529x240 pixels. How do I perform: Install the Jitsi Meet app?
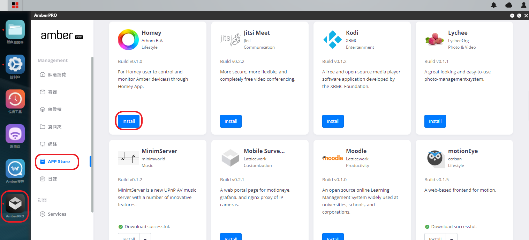[231, 121]
